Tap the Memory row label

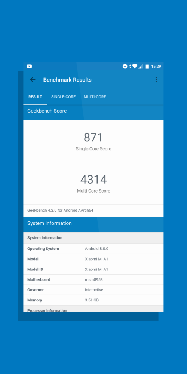(34, 300)
